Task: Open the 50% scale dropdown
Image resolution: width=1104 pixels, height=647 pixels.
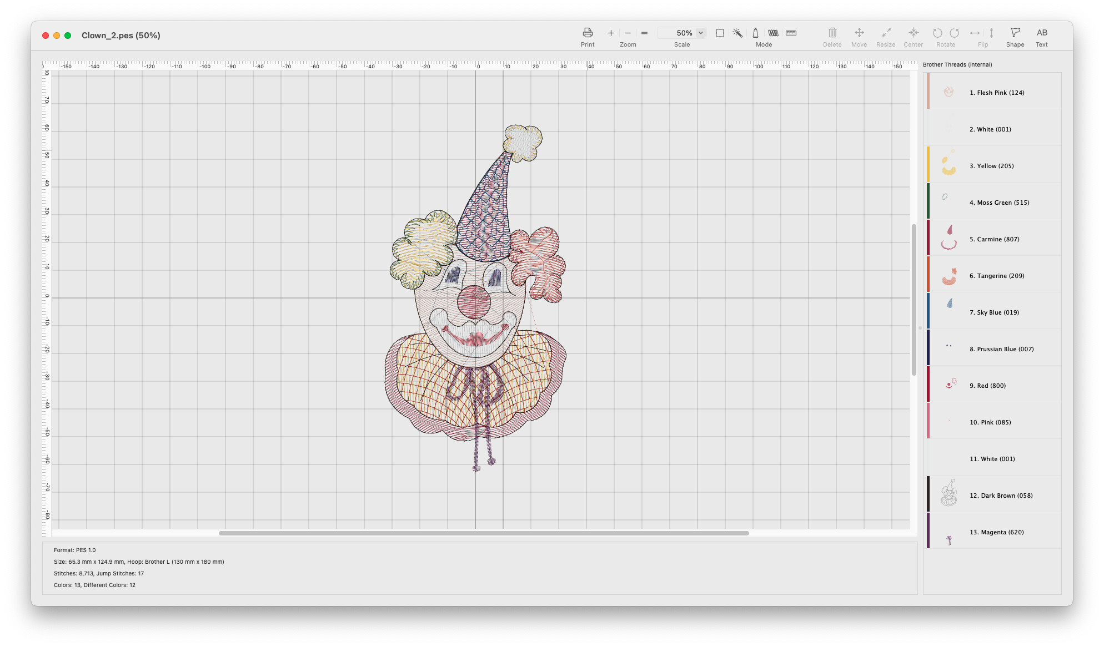Action: 701,33
